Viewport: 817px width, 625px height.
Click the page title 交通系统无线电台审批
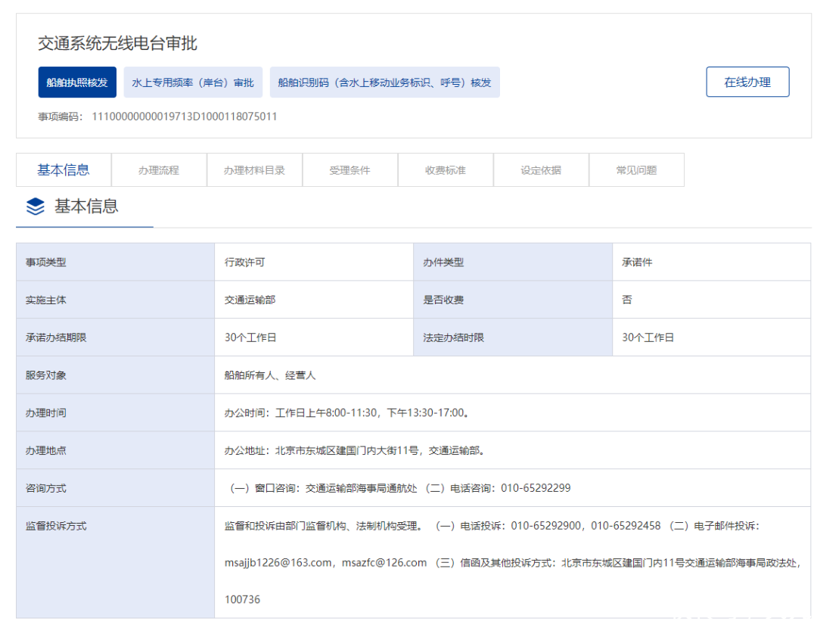(x=116, y=44)
